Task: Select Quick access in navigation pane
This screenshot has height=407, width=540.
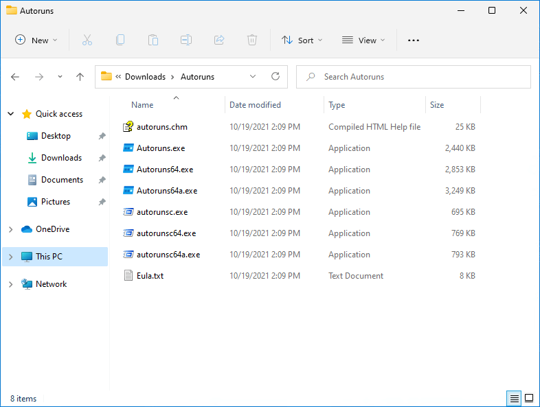Action: tap(59, 114)
